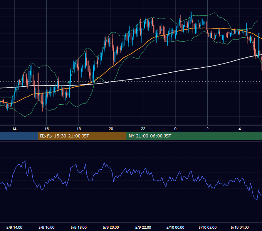Click the 18 hour label on price chart axis

[79, 129]
